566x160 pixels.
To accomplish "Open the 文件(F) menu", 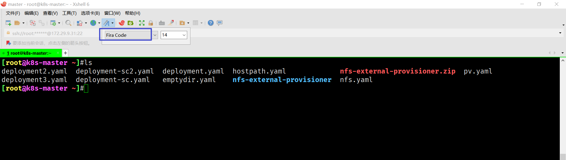I will tap(13, 13).
